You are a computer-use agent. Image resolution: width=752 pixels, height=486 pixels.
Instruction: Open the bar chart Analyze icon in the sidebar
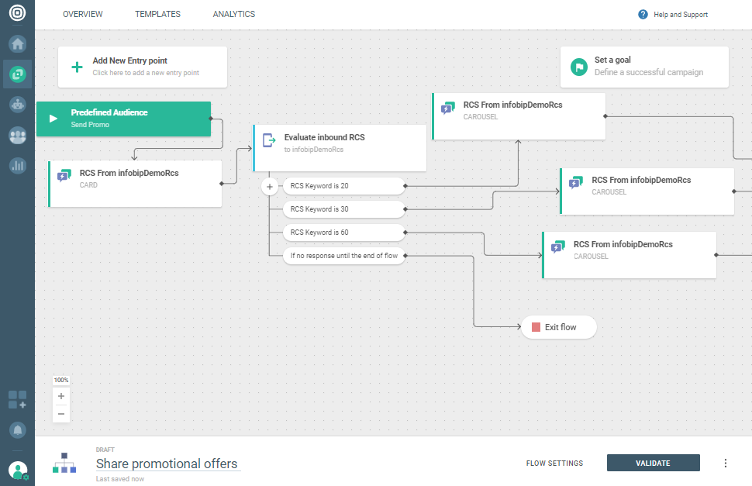click(x=17, y=165)
